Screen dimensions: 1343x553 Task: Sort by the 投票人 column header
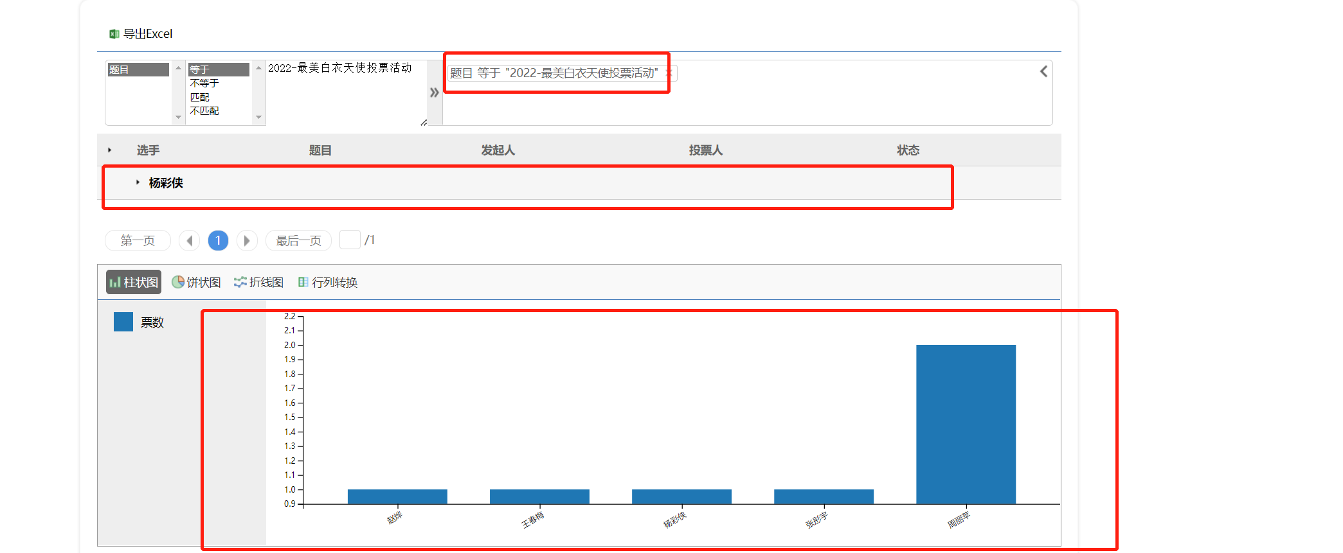706,150
